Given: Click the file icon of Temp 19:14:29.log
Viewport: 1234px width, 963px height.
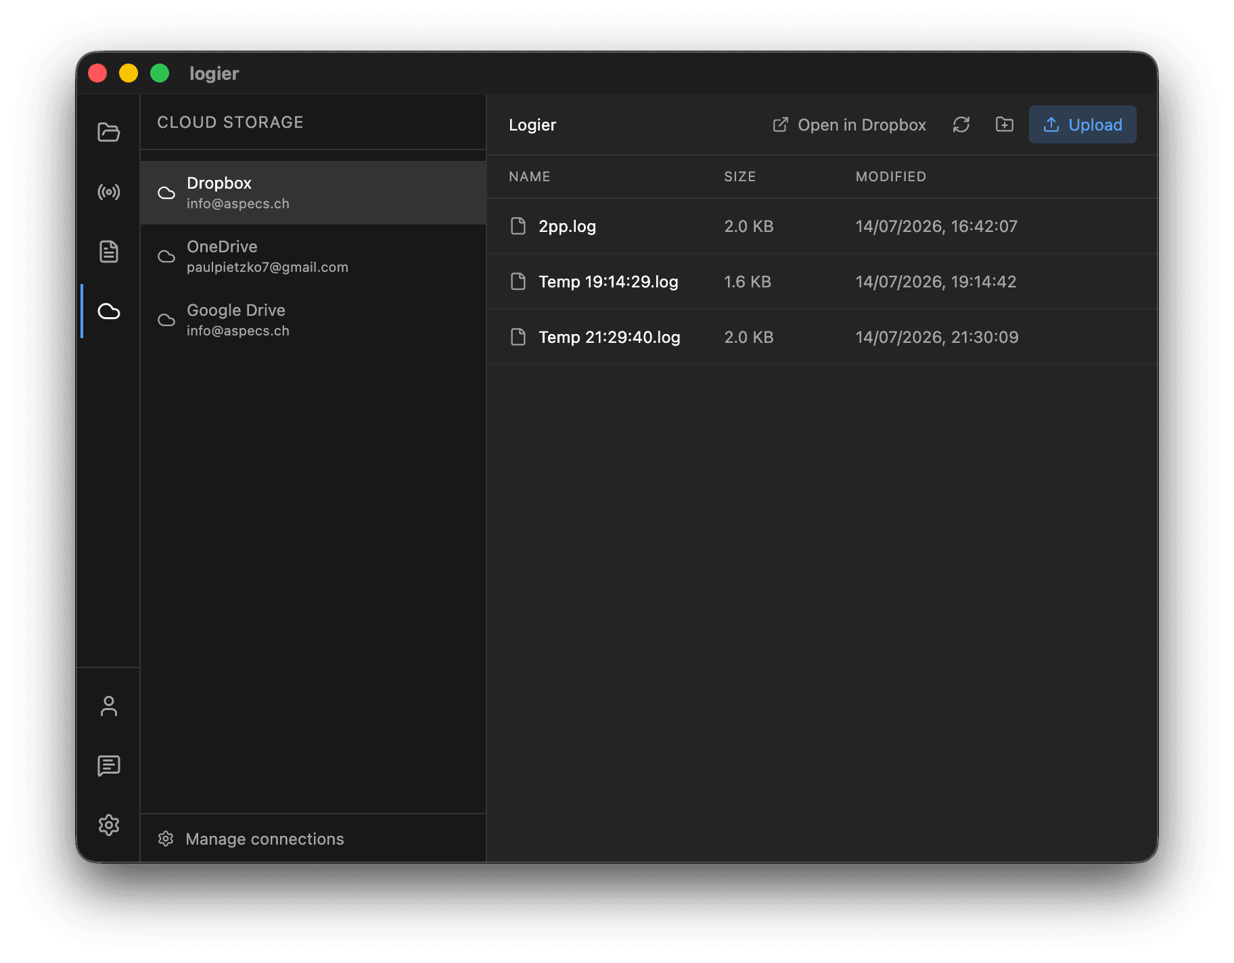Looking at the screenshot, I should (x=518, y=281).
